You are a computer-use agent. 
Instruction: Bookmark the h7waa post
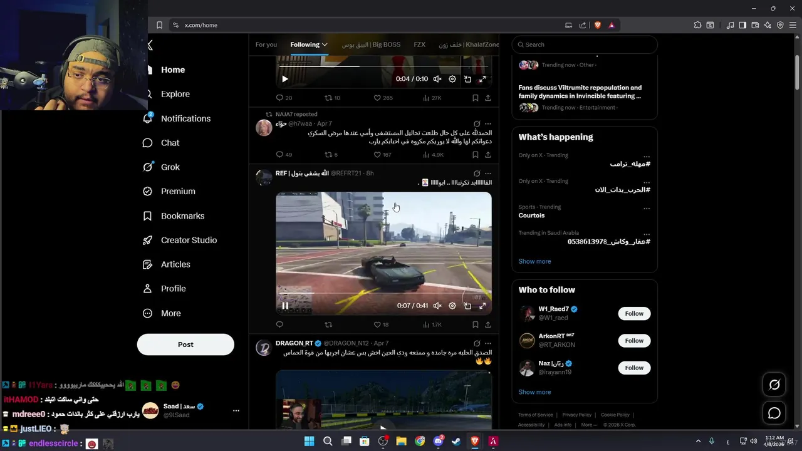click(x=476, y=155)
